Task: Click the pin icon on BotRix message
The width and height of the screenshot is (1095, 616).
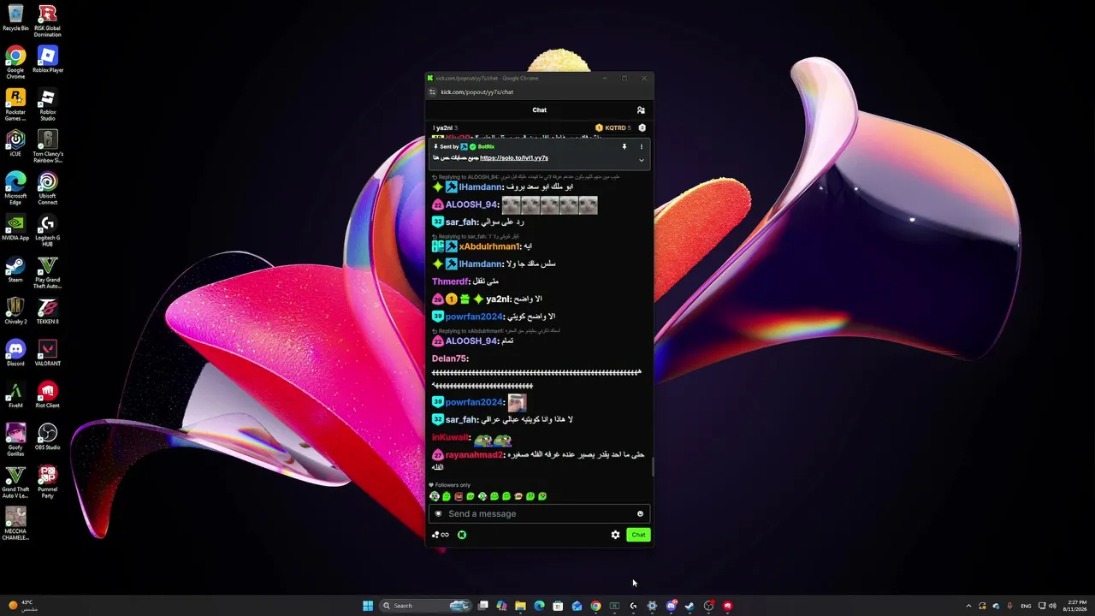Action: click(624, 146)
